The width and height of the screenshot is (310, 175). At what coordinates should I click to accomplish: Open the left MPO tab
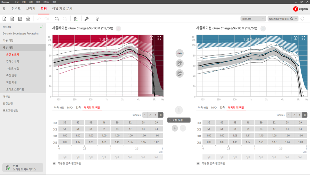point(70,108)
